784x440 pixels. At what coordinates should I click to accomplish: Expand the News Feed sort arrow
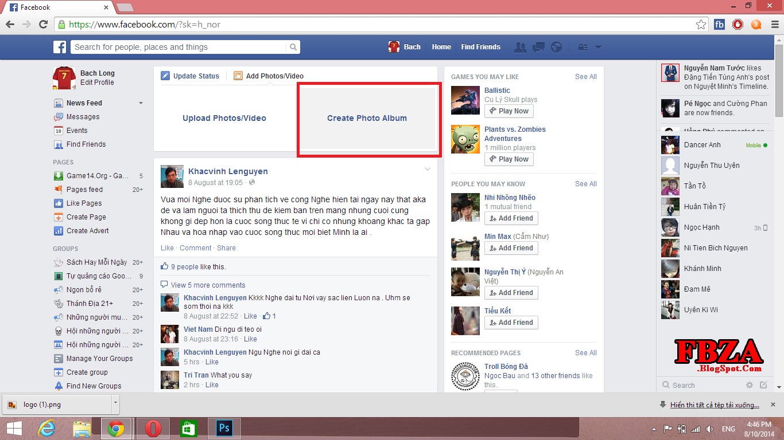click(141, 103)
